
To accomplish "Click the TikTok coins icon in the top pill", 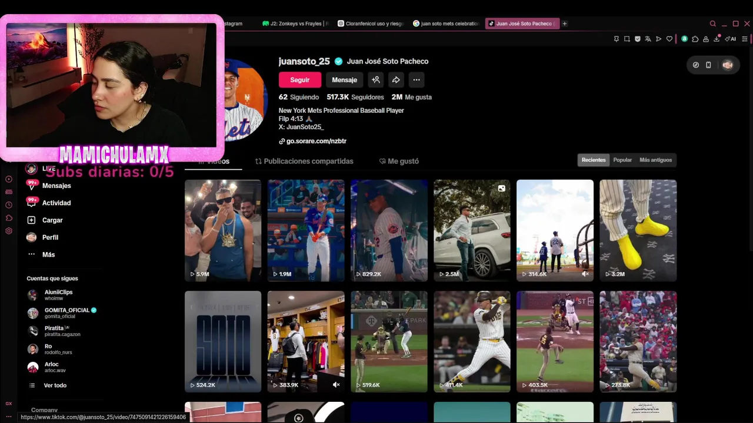I will (696, 65).
